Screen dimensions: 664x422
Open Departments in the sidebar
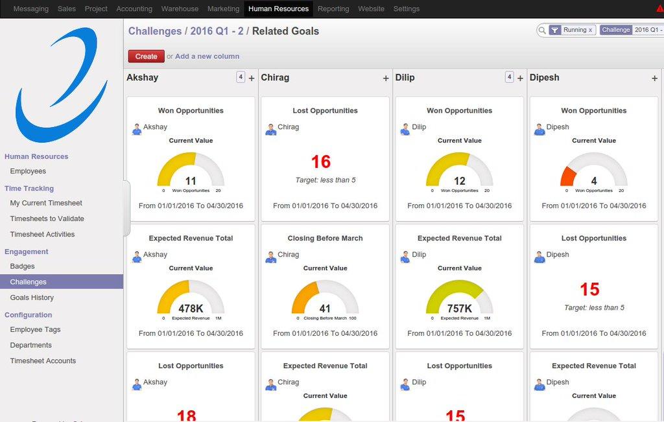click(x=31, y=345)
